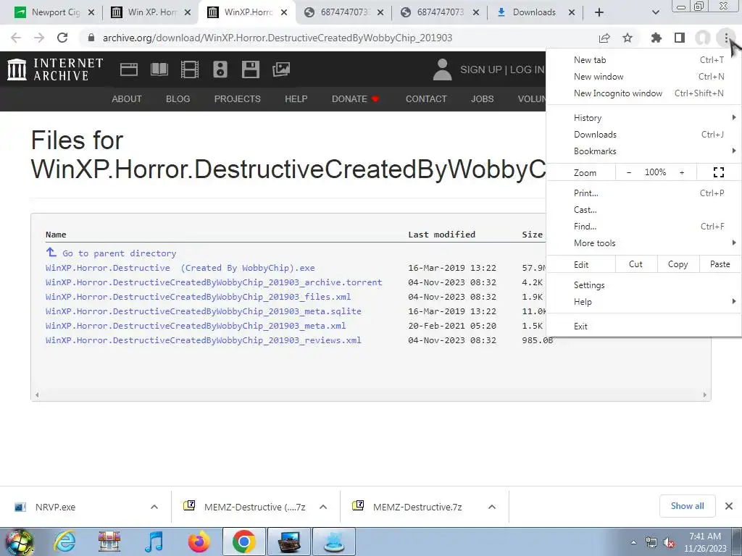Reload the page with the refresh icon
Image resolution: width=742 pixels, height=556 pixels.
click(62, 38)
